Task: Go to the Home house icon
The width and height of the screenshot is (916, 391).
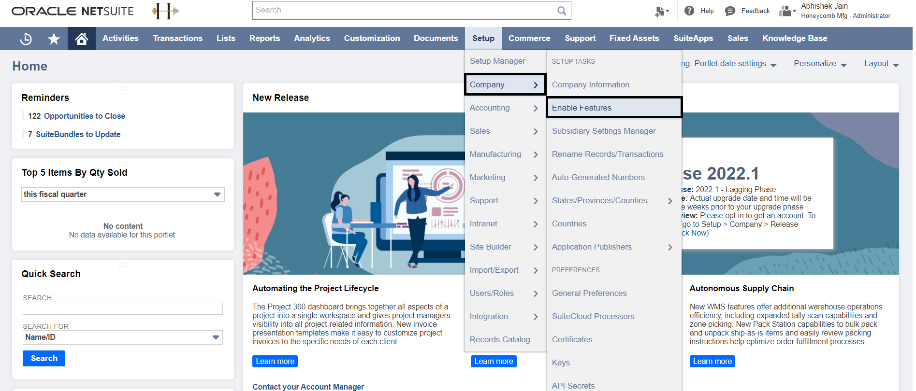Action: (x=82, y=39)
